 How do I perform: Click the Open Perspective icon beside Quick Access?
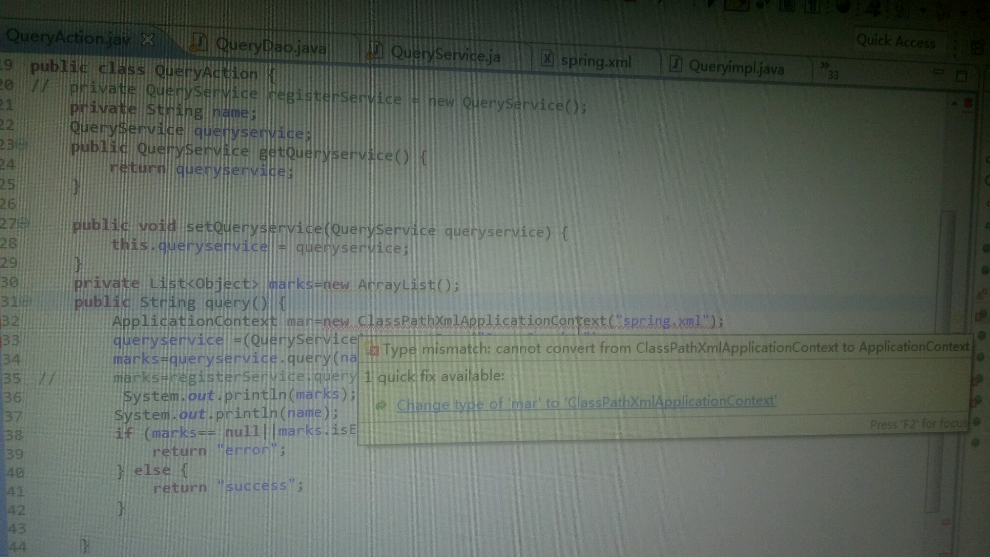coord(977,47)
